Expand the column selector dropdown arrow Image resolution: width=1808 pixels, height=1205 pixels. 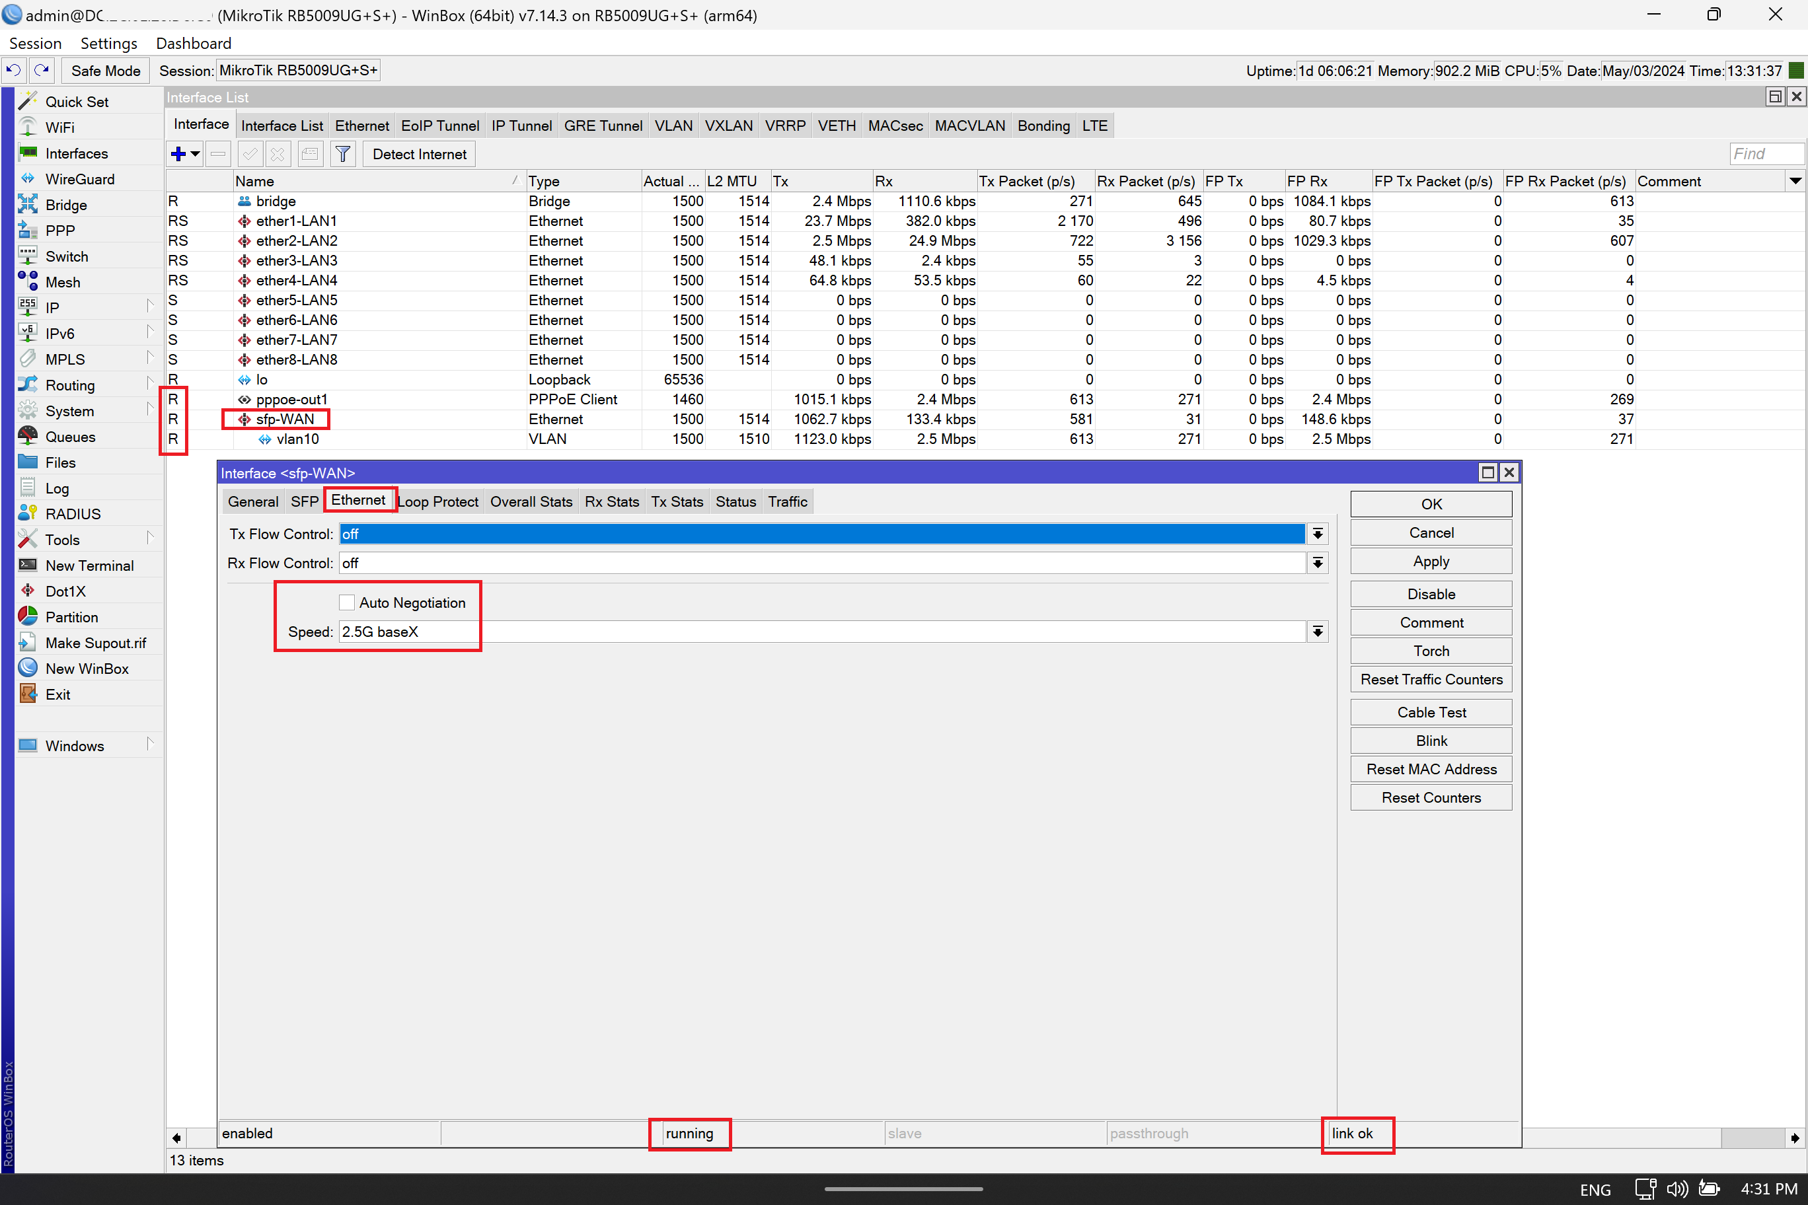(x=1795, y=182)
